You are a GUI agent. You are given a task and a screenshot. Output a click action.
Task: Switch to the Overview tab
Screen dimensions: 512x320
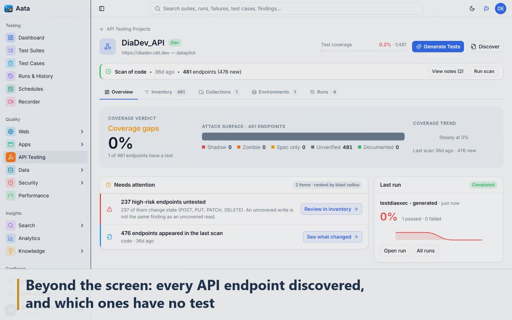(x=119, y=92)
